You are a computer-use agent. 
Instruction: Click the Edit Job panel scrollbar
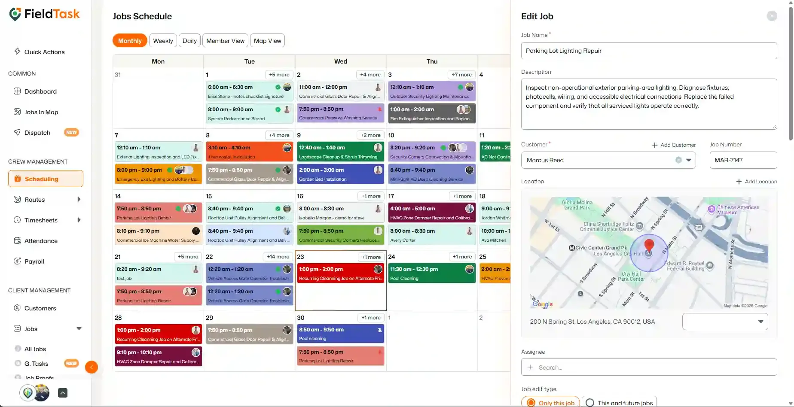pos(791,73)
